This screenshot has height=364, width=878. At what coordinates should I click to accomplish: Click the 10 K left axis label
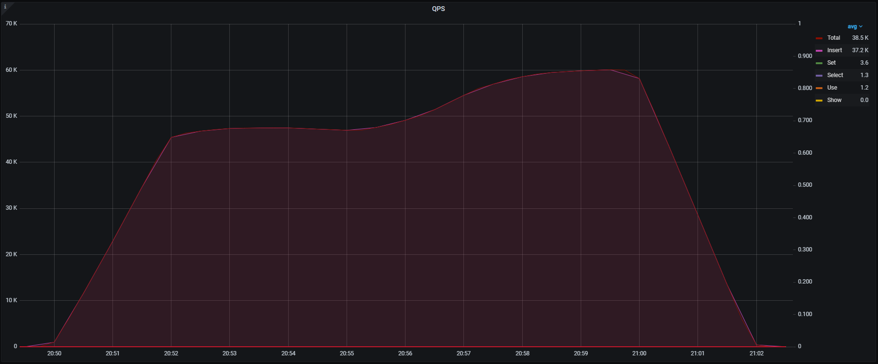click(x=11, y=300)
